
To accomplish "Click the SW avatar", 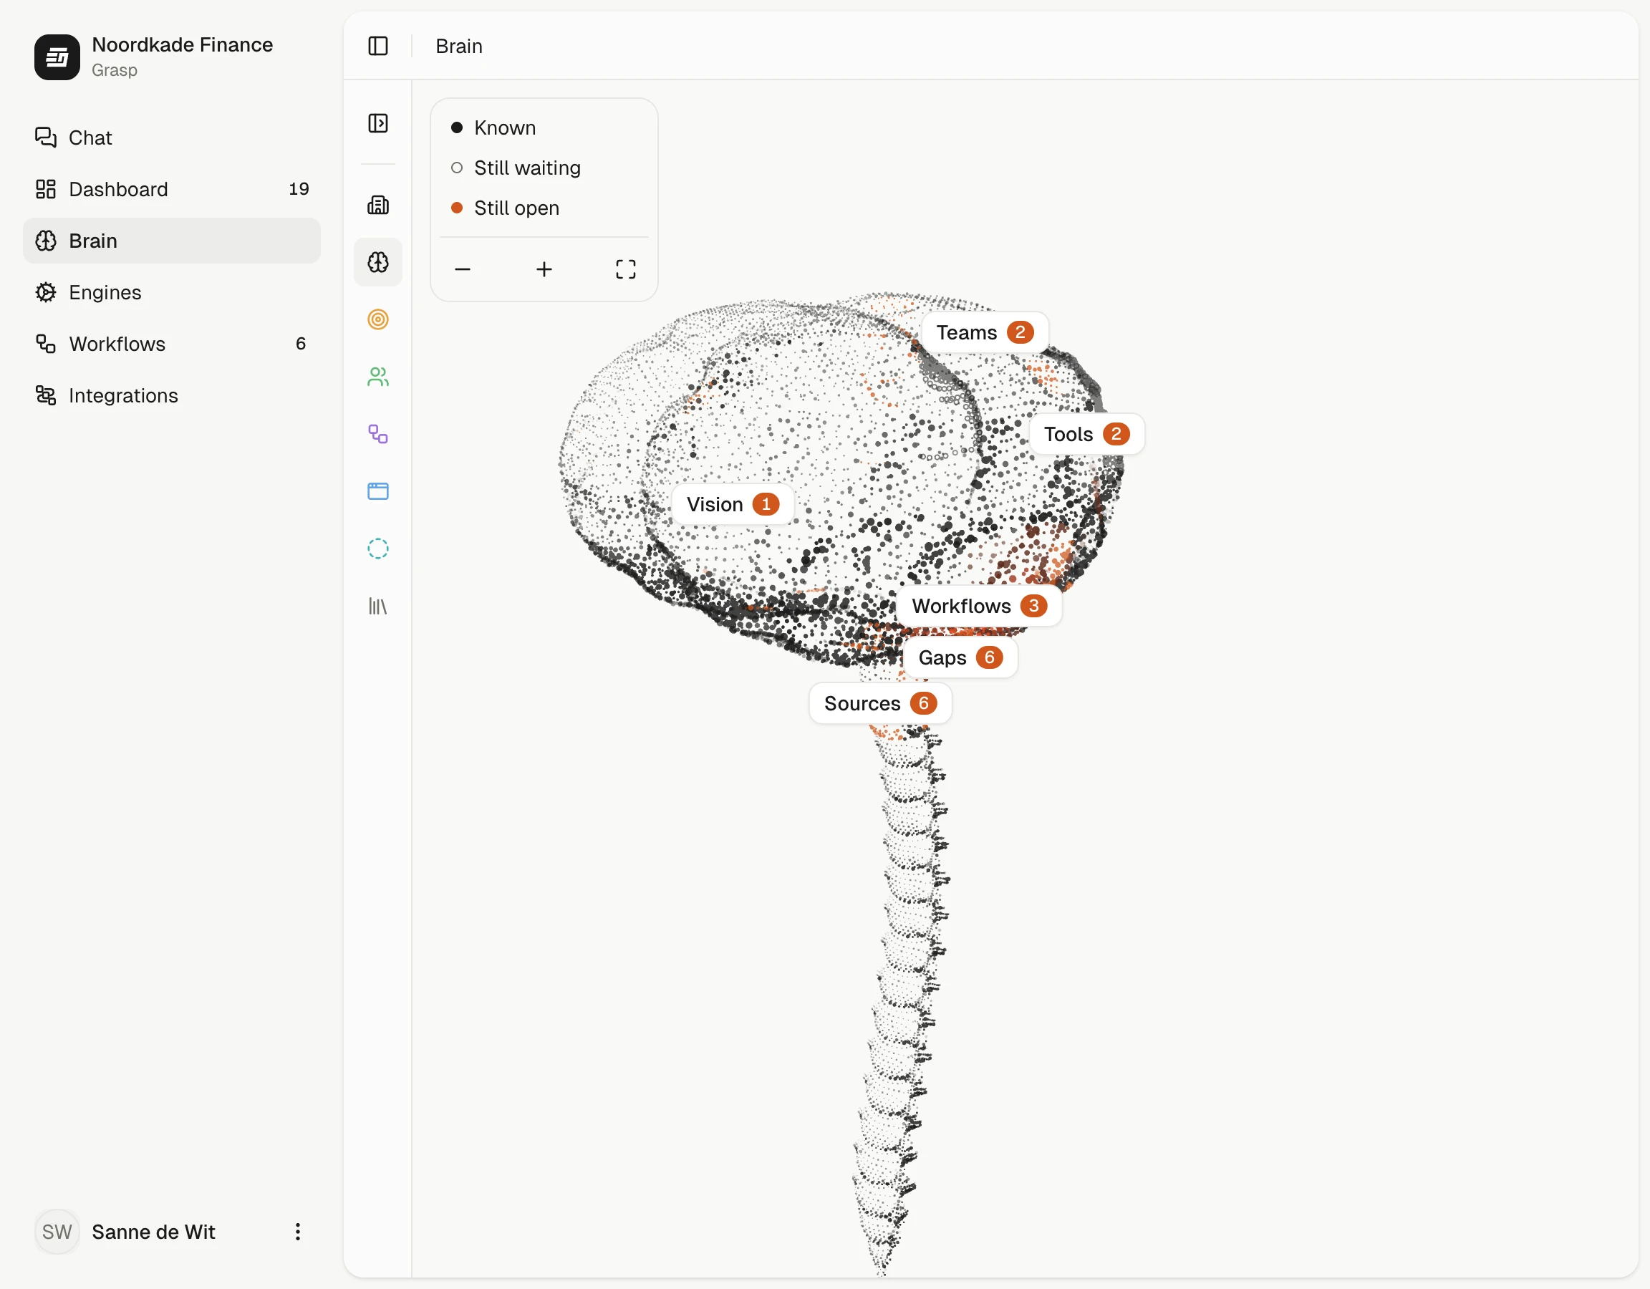I will tap(57, 1232).
